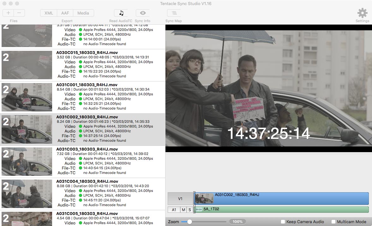Click the 100% zoom reset button
Image resolution: width=372 pixels, height=226 pixels.
237,222
